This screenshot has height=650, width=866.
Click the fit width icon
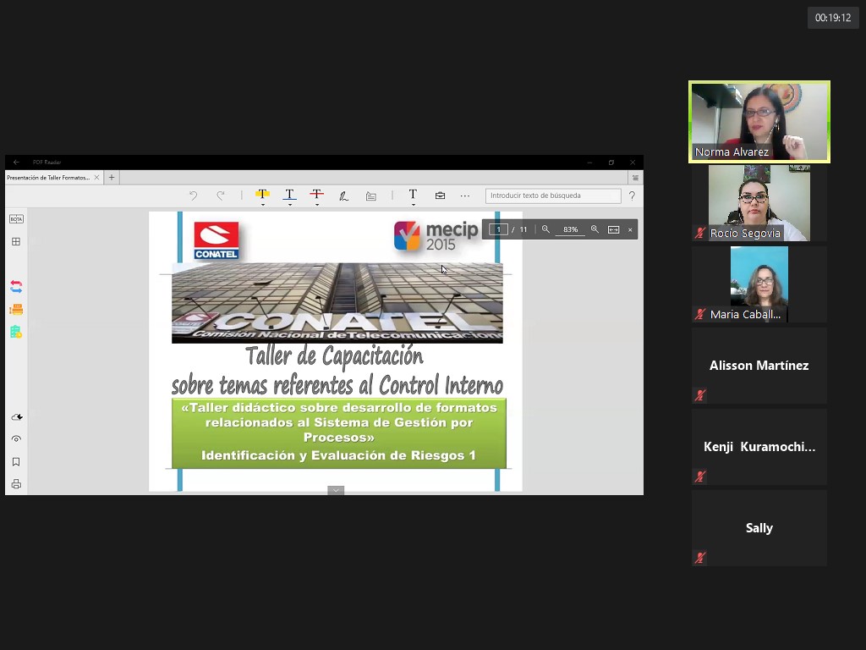tap(614, 229)
